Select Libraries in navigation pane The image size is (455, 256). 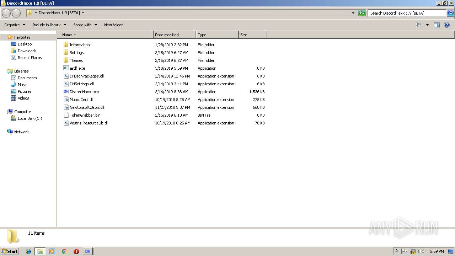pyautogui.click(x=21, y=71)
